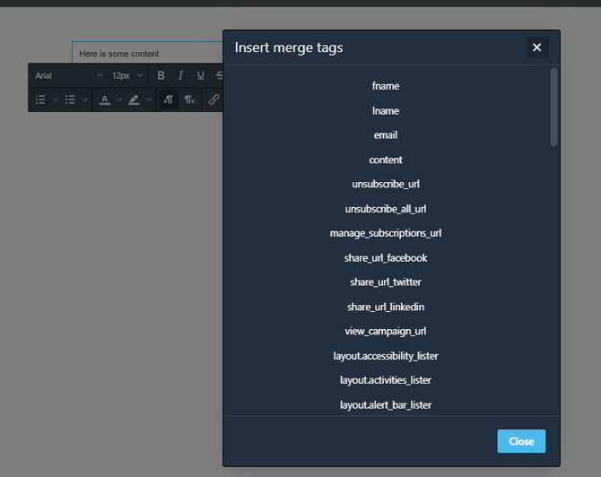Click the text color swatch button
The image size is (601, 477).
(x=105, y=100)
